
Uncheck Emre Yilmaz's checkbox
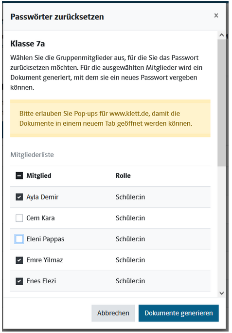pos(19,260)
